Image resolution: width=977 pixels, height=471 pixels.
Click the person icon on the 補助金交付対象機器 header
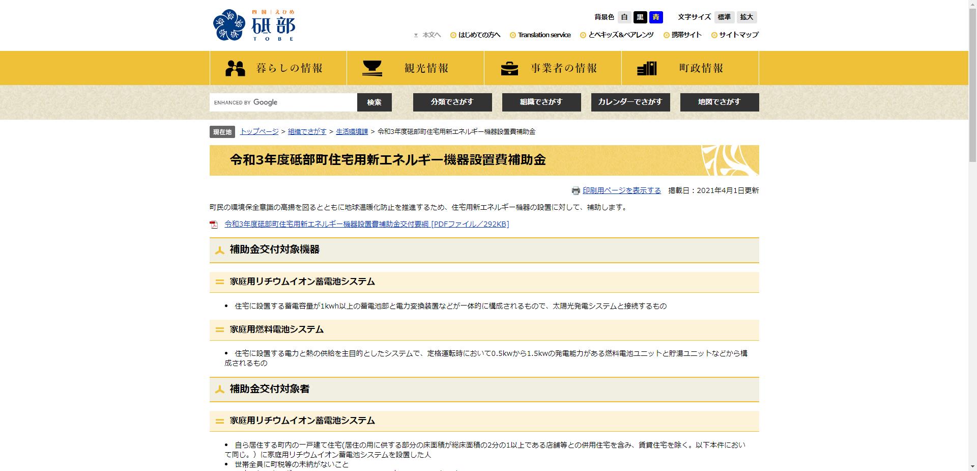click(220, 250)
